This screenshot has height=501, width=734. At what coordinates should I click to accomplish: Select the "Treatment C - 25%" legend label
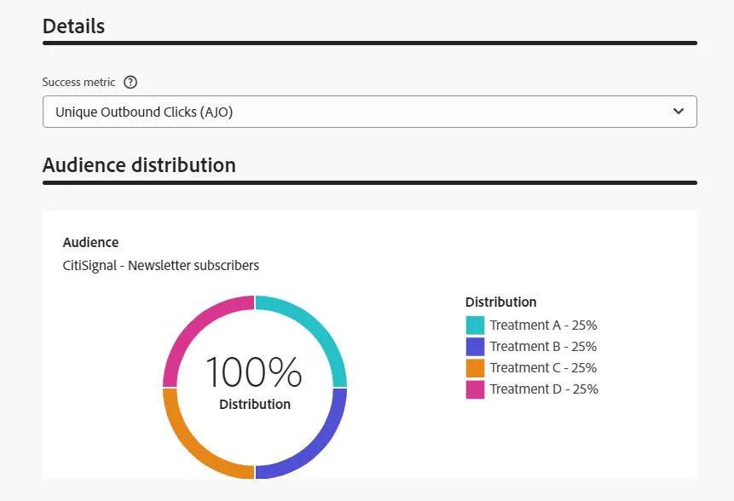(544, 368)
